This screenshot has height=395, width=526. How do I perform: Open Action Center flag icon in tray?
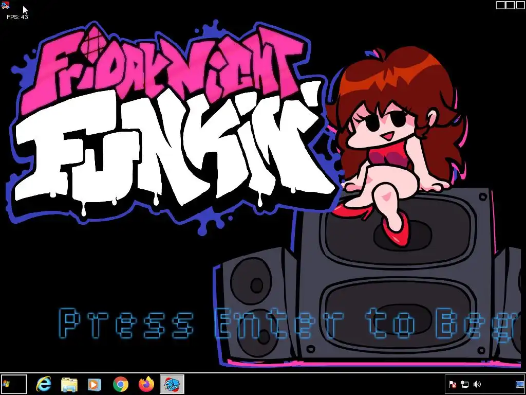click(x=453, y=384)
